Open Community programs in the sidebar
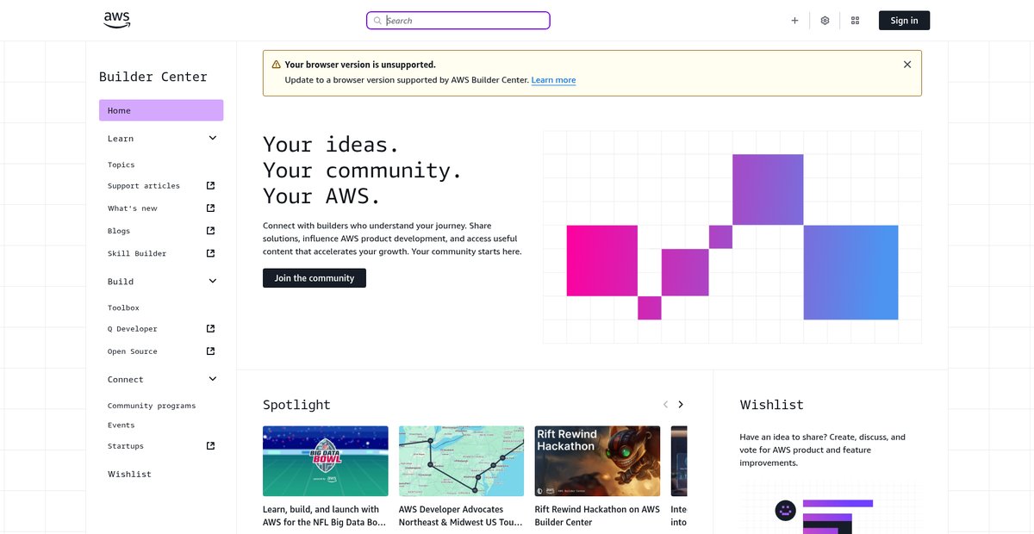The image size is (1034, 534). pyautogui.click(x=152, y=406)
